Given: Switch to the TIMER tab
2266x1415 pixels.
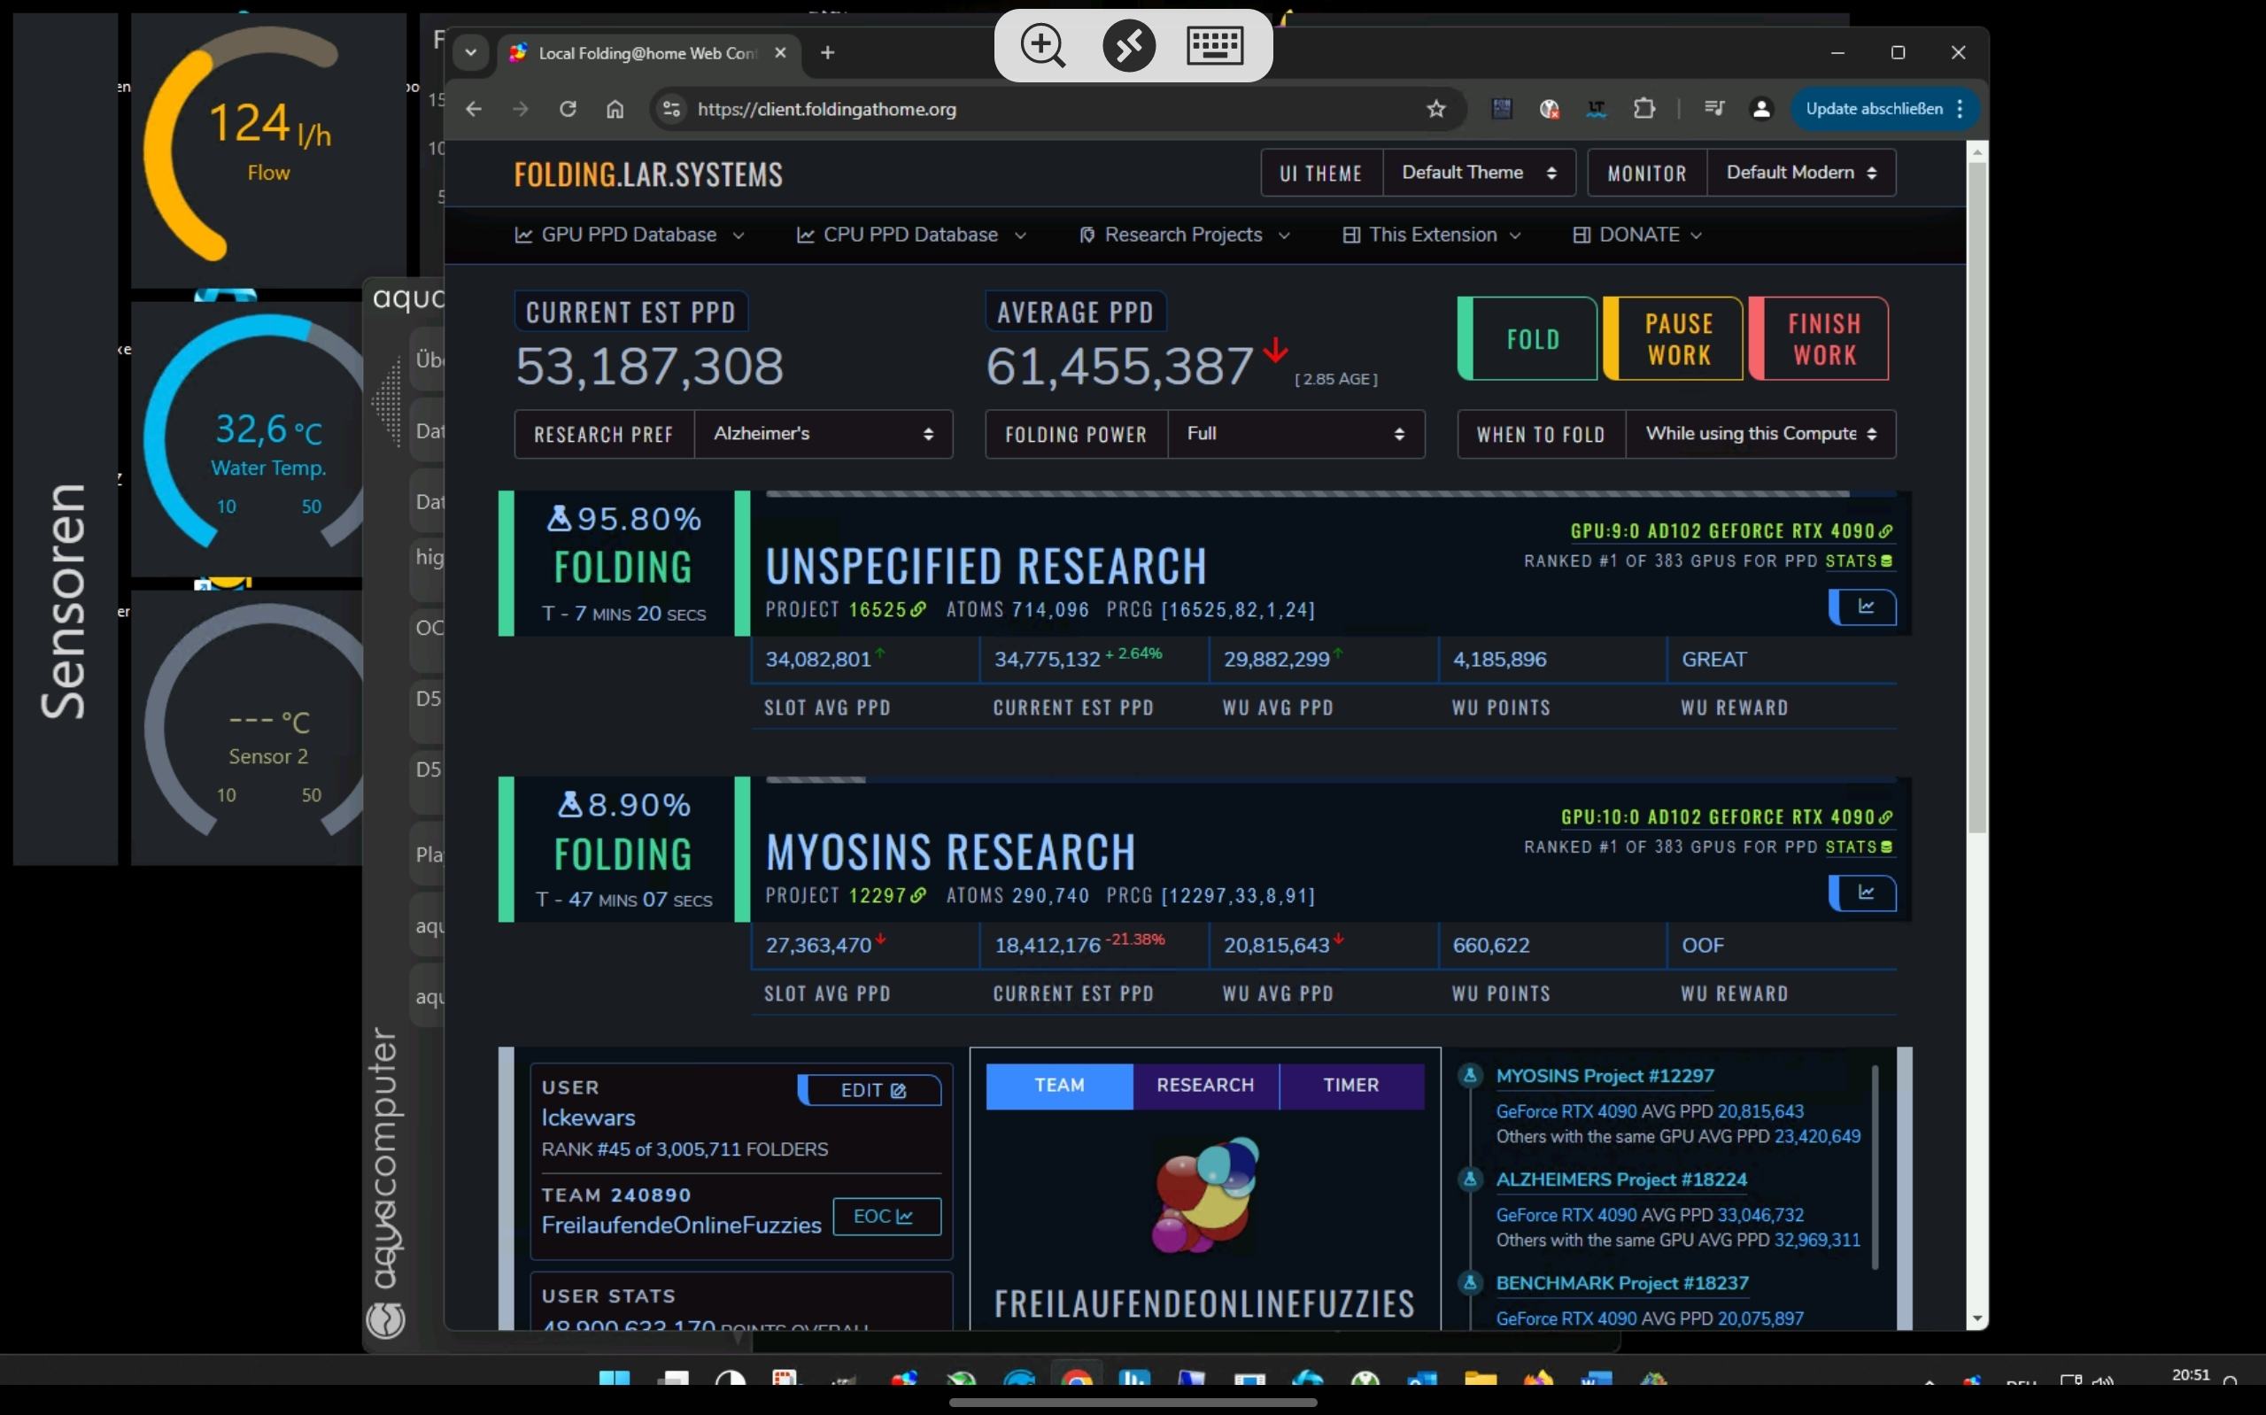Looking at the screenshot, I should coord(1350,1086).
